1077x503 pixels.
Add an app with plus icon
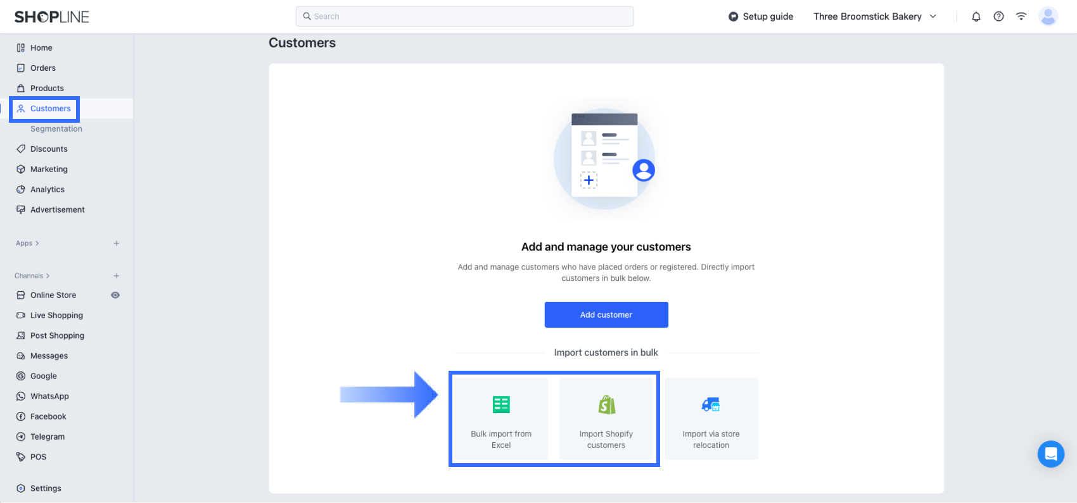[x=117, y=243]
